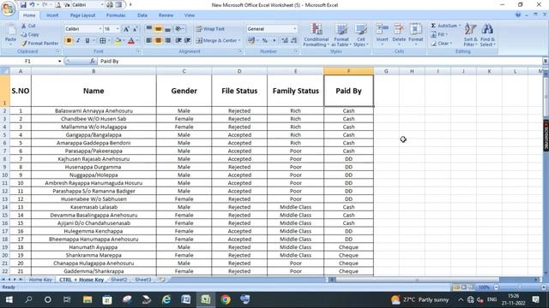Viewport: 549px width, 308px height.
Task: Click the zoom slider in status bar
Action: point(520,287)
